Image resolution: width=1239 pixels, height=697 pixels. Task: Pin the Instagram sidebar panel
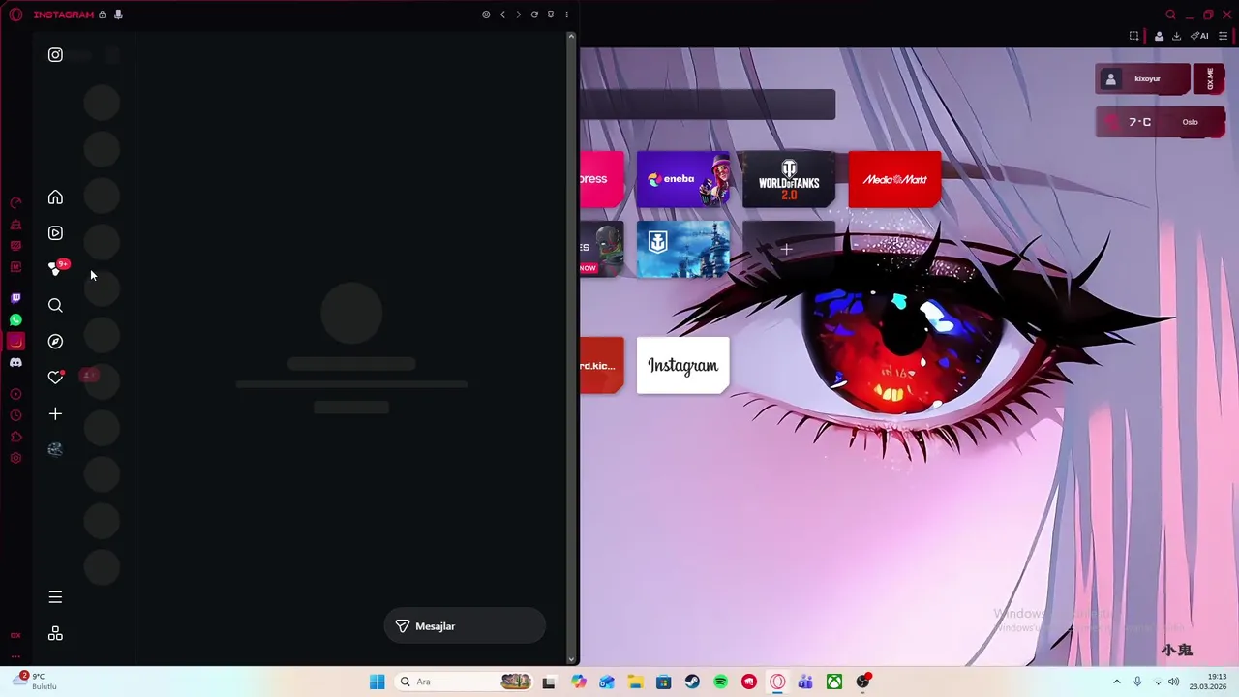551,15
